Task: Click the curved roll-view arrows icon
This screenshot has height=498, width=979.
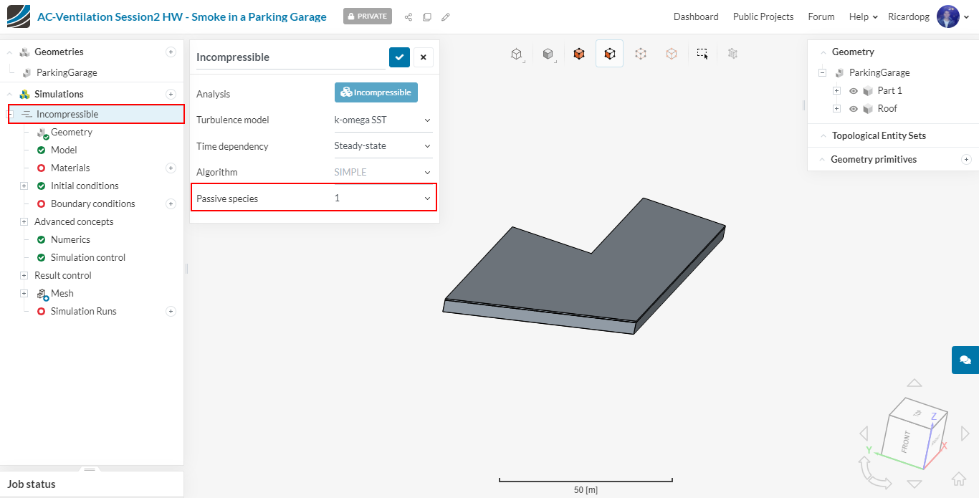Action: (873, 473)
